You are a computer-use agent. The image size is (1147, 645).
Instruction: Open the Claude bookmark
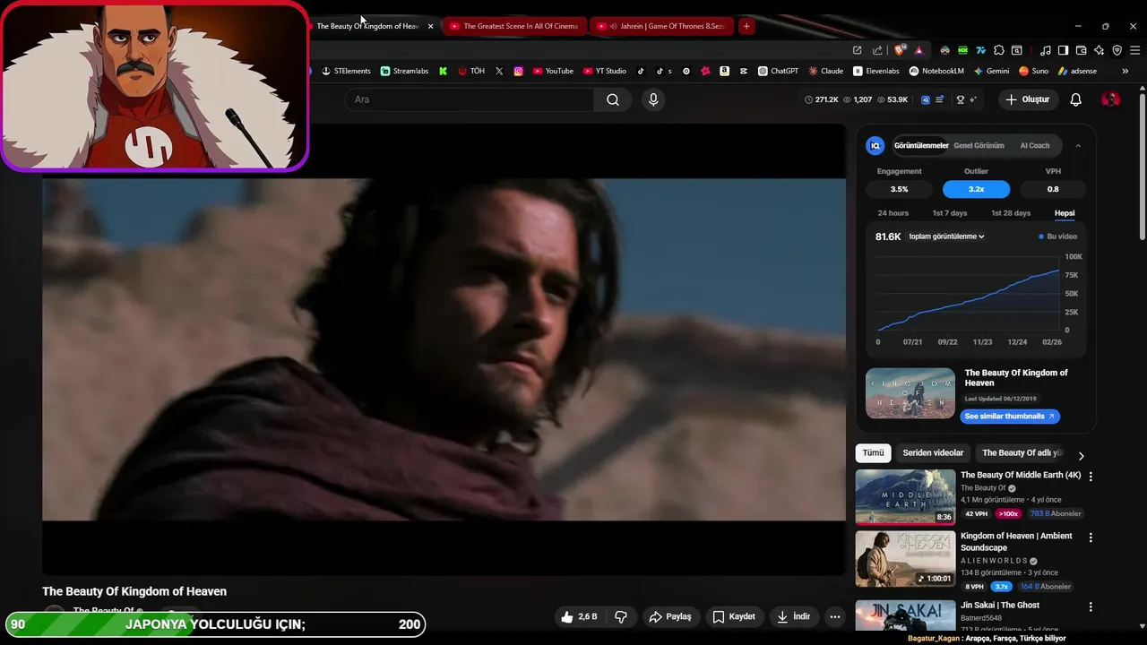point(825,71)
